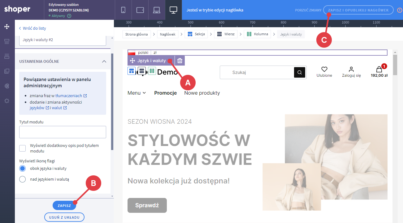The height and width of the screenshot is (223, 403).
Task: Delete module using trash icon
Action: (180, 61)
